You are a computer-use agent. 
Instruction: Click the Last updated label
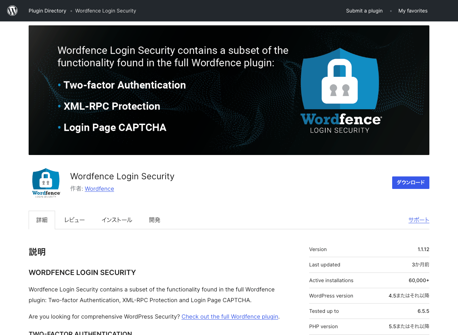coord(325,265)
